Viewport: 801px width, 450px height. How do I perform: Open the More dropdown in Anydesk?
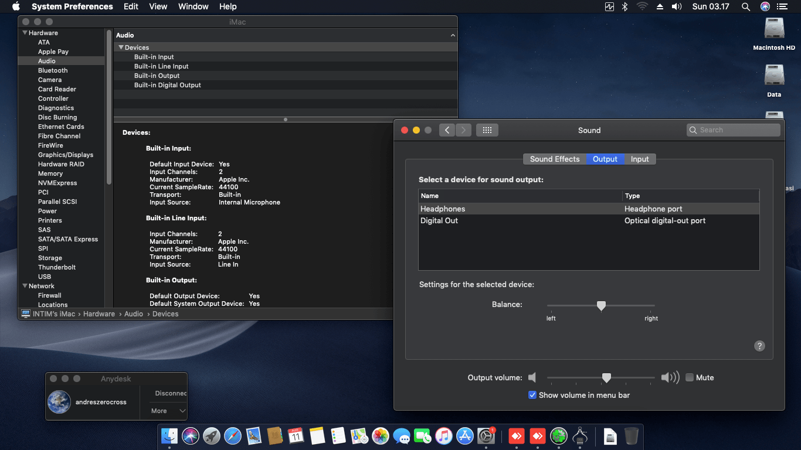(x=170, y=411)
